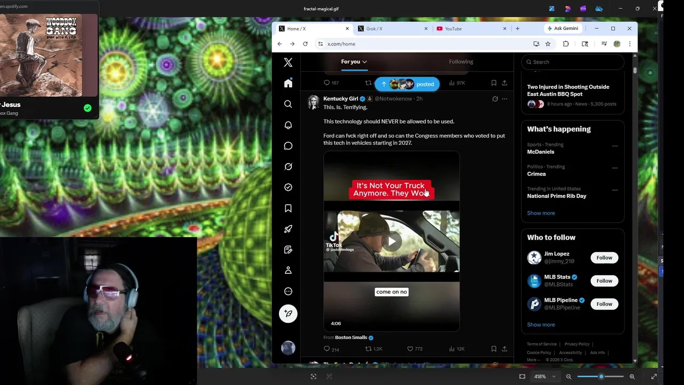Open Chat icon in X sidebar

(x=288, y=145)
